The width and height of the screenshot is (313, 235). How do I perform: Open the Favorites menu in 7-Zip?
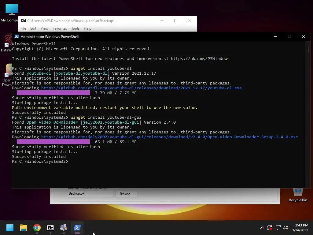click(60, 28)
